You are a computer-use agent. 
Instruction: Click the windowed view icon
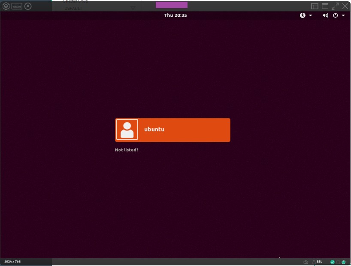pos(325,6)
